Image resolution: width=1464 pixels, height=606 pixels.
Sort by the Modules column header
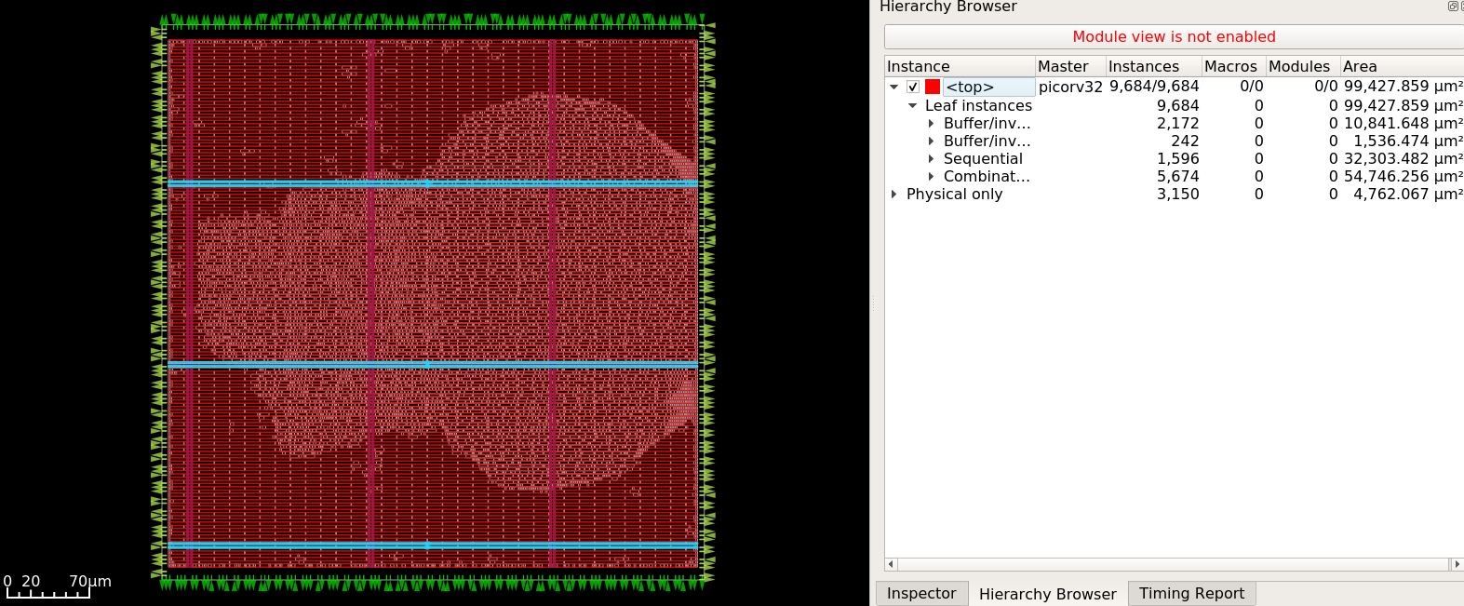coord(1303,66)
